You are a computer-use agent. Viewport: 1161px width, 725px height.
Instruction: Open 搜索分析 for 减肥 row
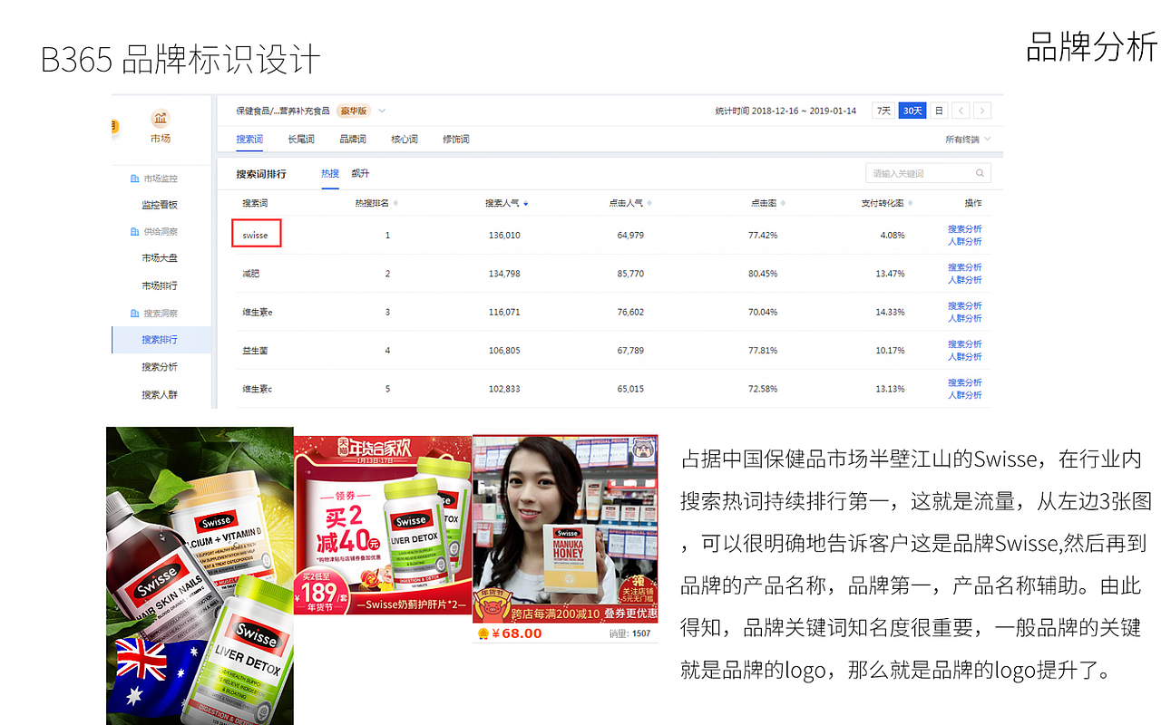pos(965,267)
